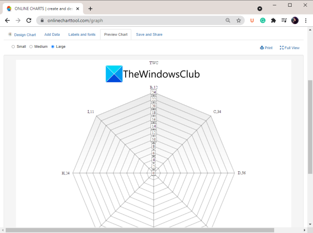Click the Full View link text

pos(292,48)
